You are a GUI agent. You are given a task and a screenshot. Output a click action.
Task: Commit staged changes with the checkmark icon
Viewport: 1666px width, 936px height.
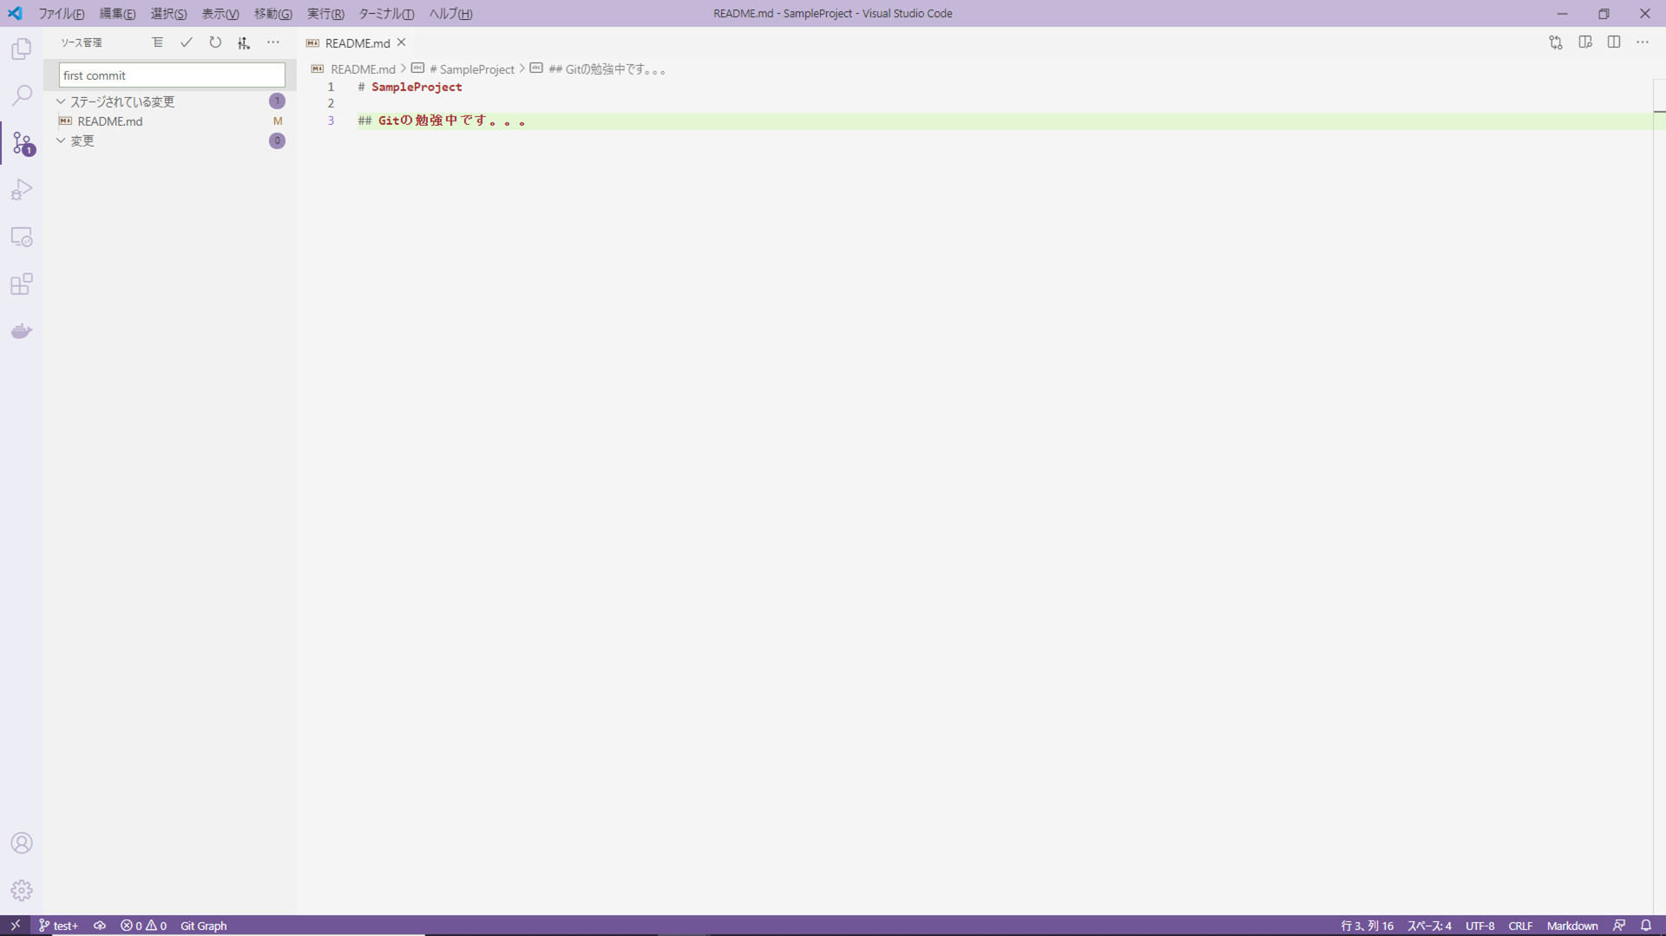[186, 42]
